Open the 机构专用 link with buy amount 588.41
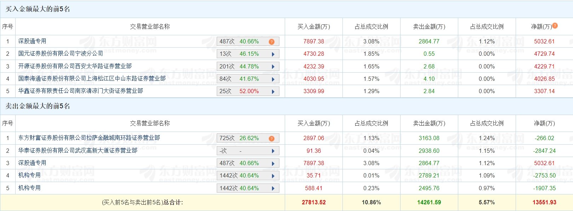The image size is (573, 211). click(29, 188)
